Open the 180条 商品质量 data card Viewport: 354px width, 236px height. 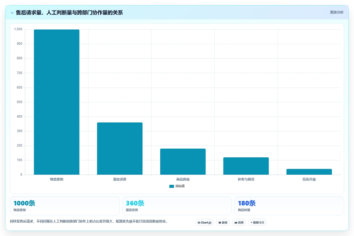[x=289, y=206]
